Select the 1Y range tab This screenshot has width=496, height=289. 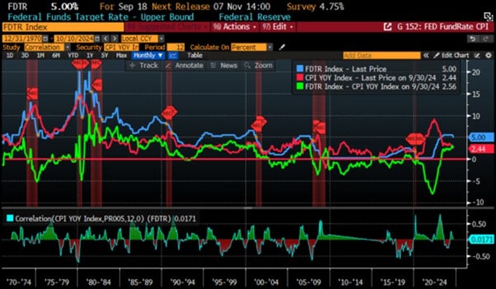click(x=90, y=55)
